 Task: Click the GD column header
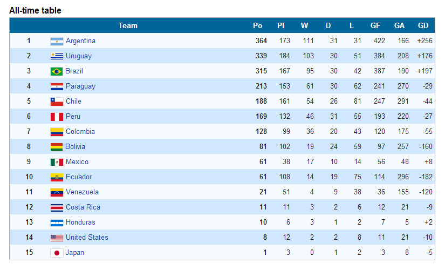(x=423, y=25)
